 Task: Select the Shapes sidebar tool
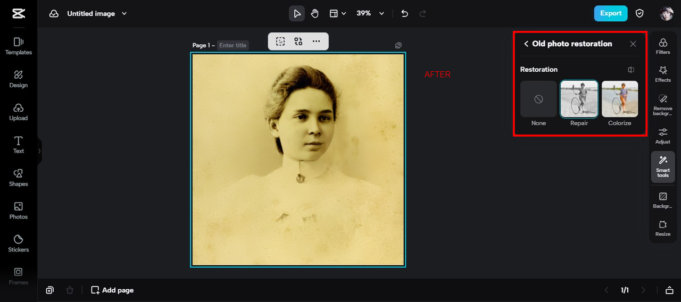pos(18,178)
